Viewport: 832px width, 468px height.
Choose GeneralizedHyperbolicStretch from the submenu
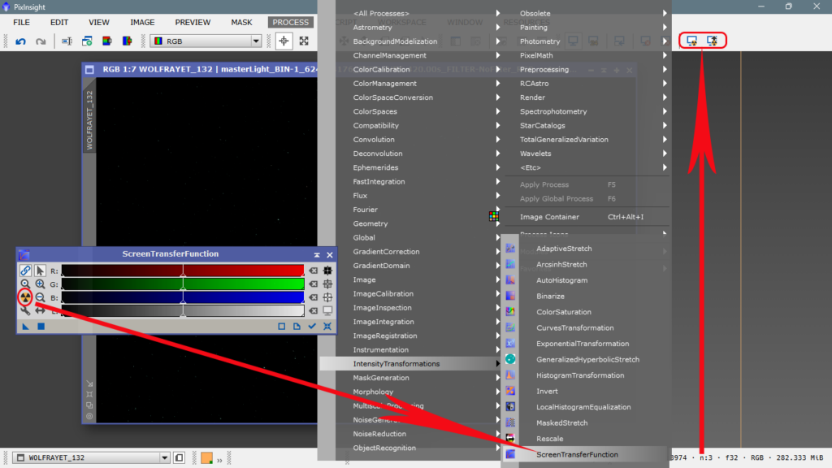click(585, 359)
